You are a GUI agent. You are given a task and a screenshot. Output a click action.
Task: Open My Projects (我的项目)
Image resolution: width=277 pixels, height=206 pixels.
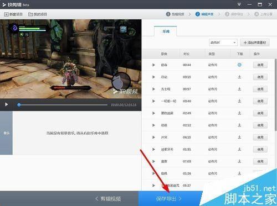click(x=38, y=14)
